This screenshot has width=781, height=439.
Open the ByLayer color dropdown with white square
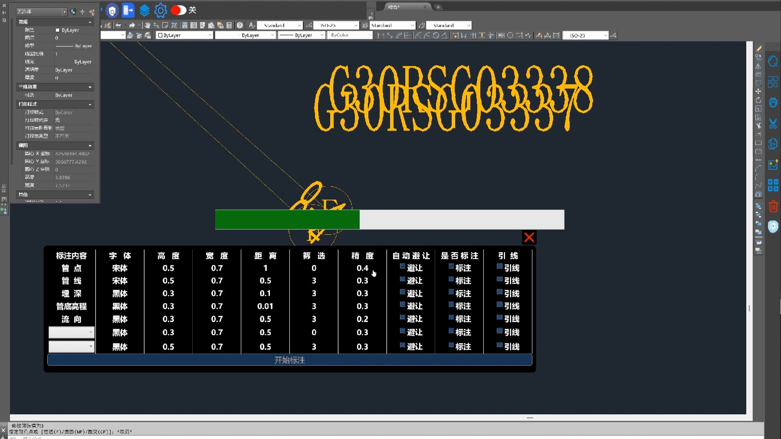(x=184, y=35)
